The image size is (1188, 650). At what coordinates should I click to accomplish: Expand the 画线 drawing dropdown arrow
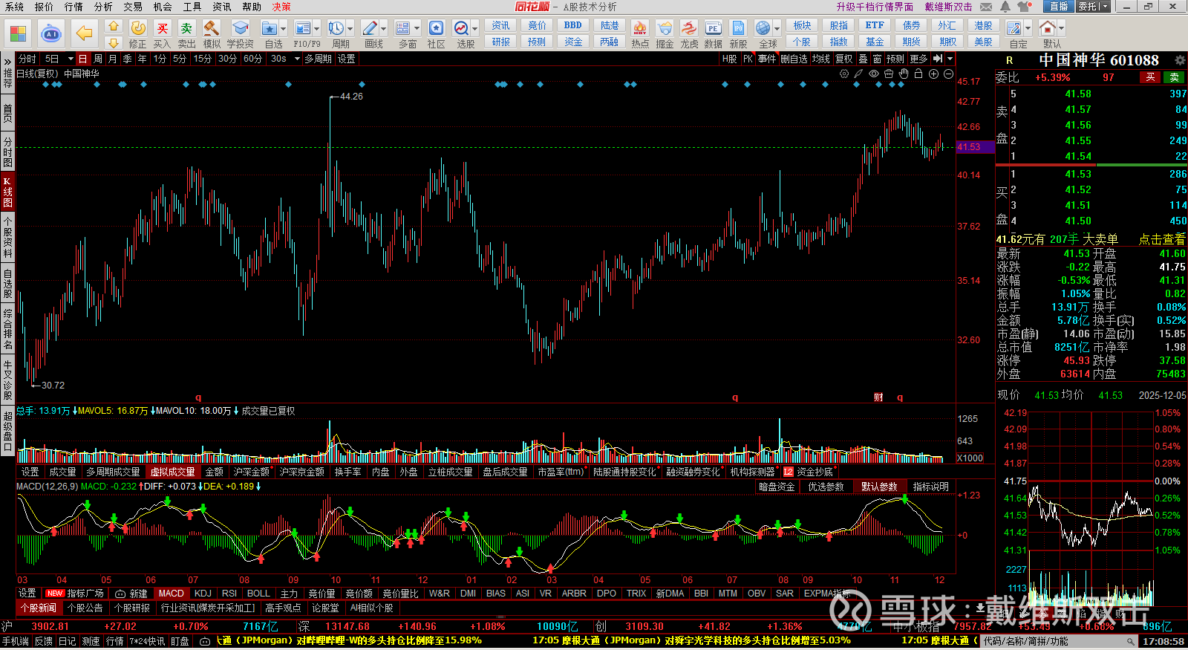383,29
